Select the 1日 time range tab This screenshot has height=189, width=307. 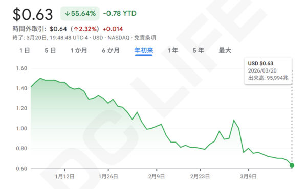25,50
